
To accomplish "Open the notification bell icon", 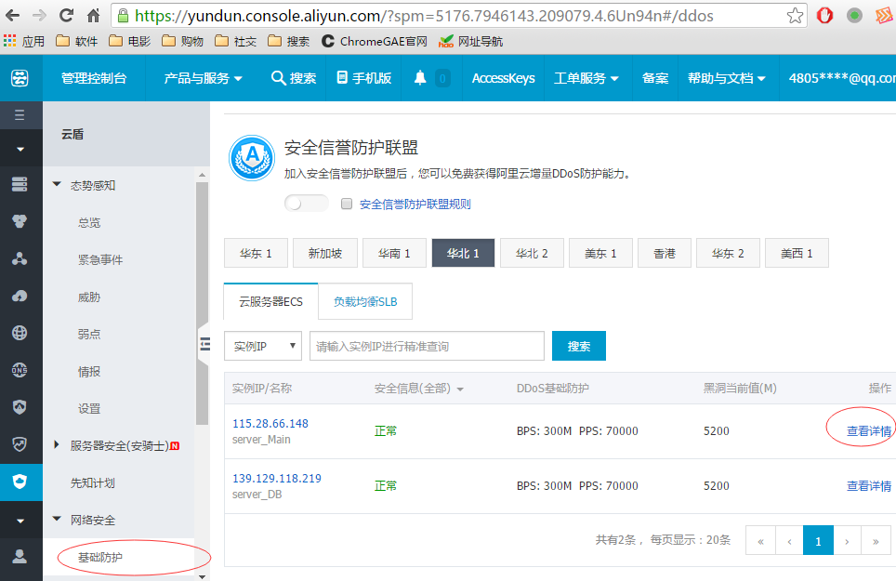I will 420,78.
